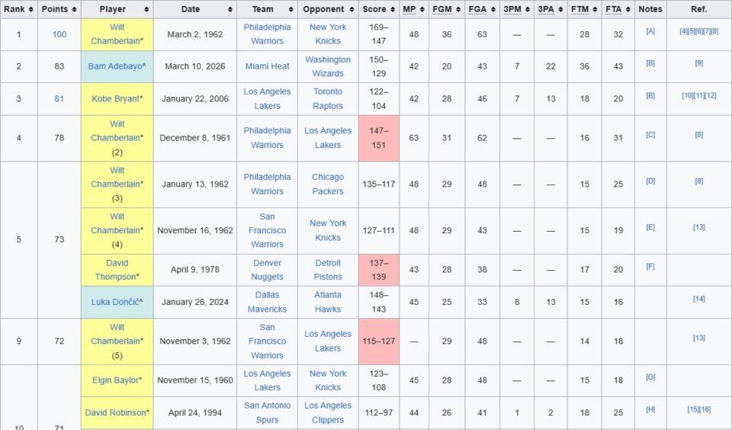Sort by Player using header arrows
The height and width of the screenshot is (430, 732).
pyautogui.click(x=147, y=10)
